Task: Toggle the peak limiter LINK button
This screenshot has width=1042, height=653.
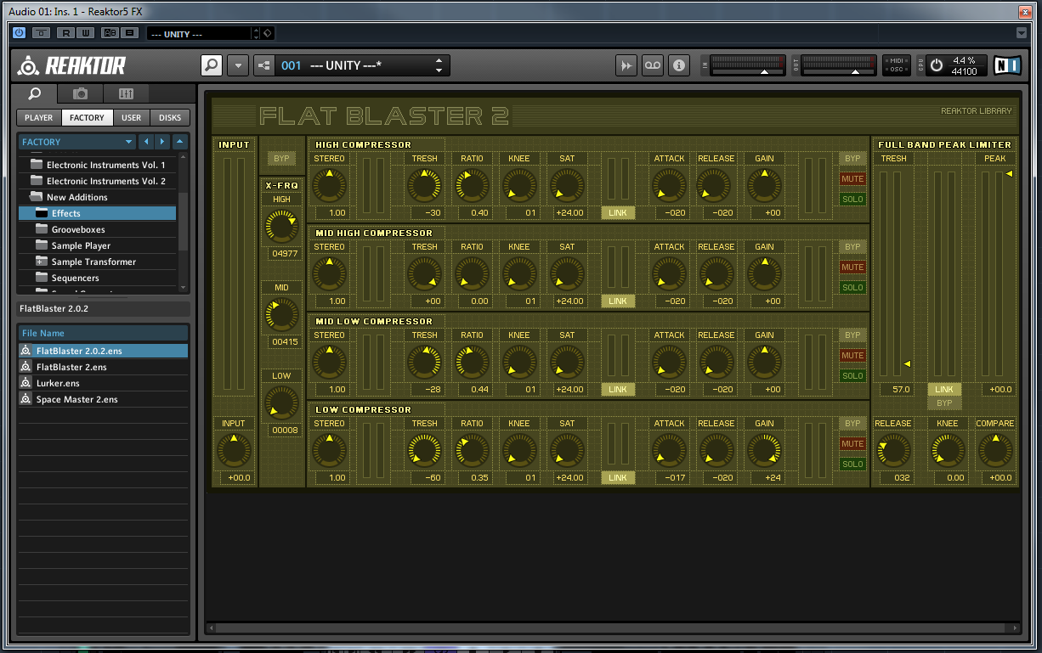Action: [944, 389]
